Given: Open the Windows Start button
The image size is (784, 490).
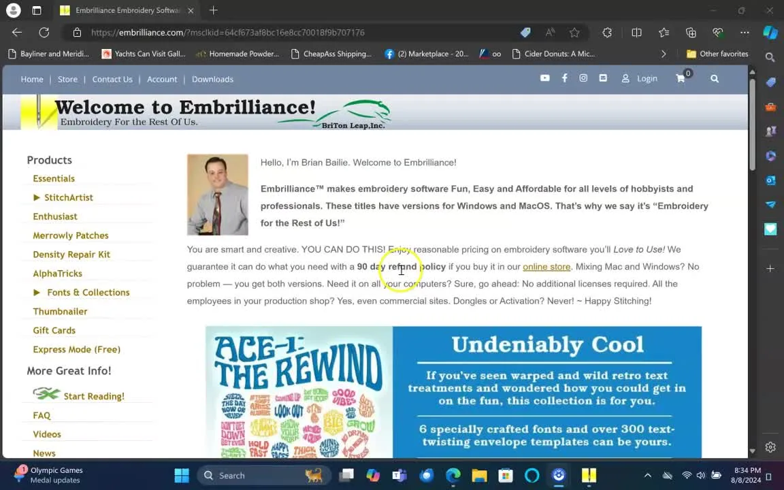Looking at the screenshot, I should click(x=182, y=476).
